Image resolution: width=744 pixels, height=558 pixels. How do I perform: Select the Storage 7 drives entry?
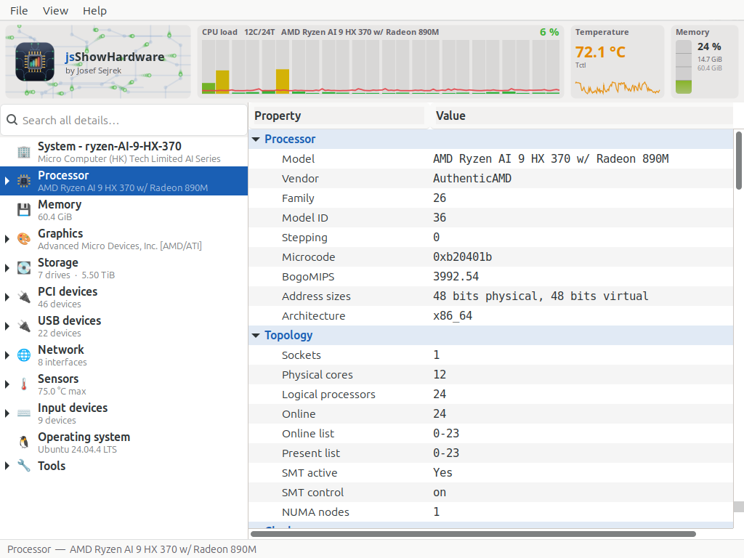tap(124, 268)
